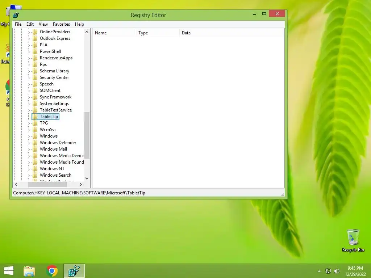Click the Registry Editor taskbar button

coord(74,271)
